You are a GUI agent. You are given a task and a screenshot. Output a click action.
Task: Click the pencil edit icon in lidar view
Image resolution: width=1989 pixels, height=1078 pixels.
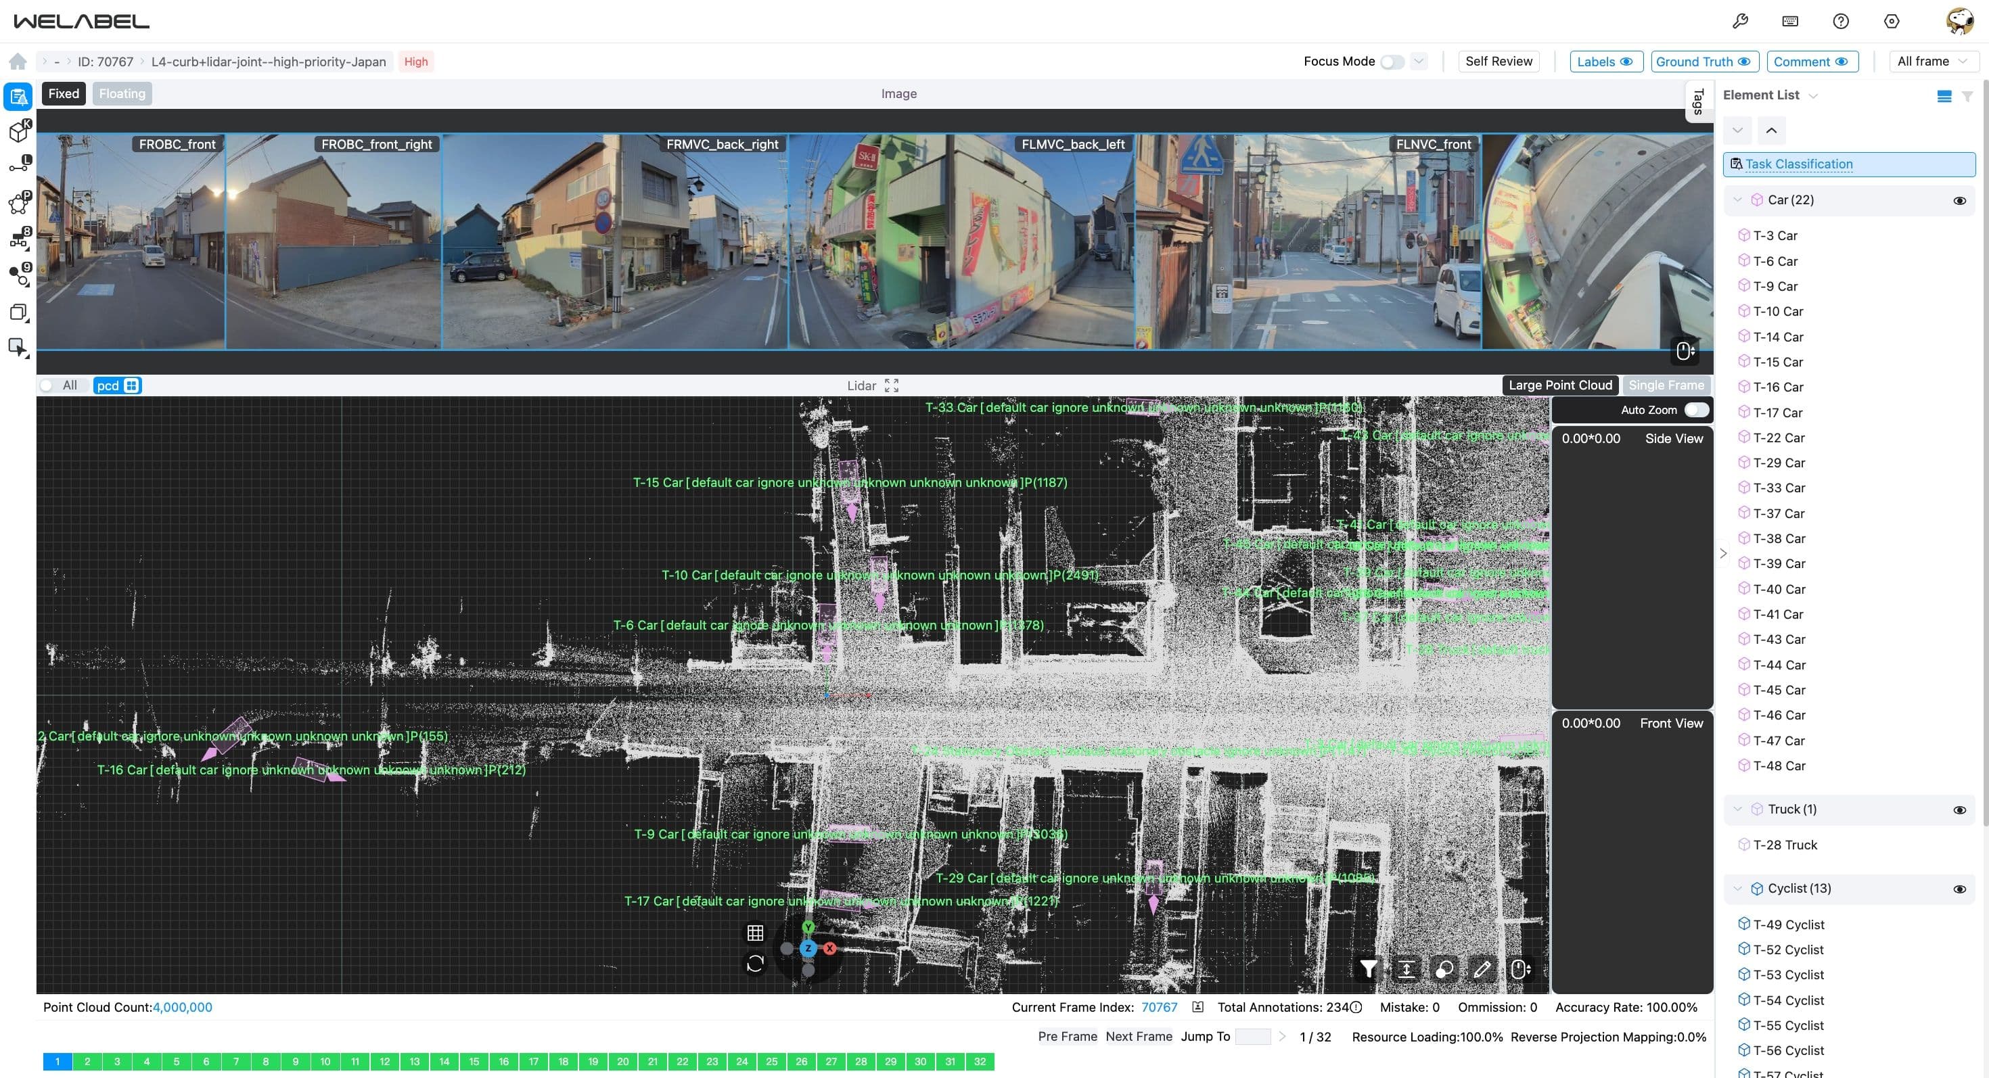tap(1482, 968)
